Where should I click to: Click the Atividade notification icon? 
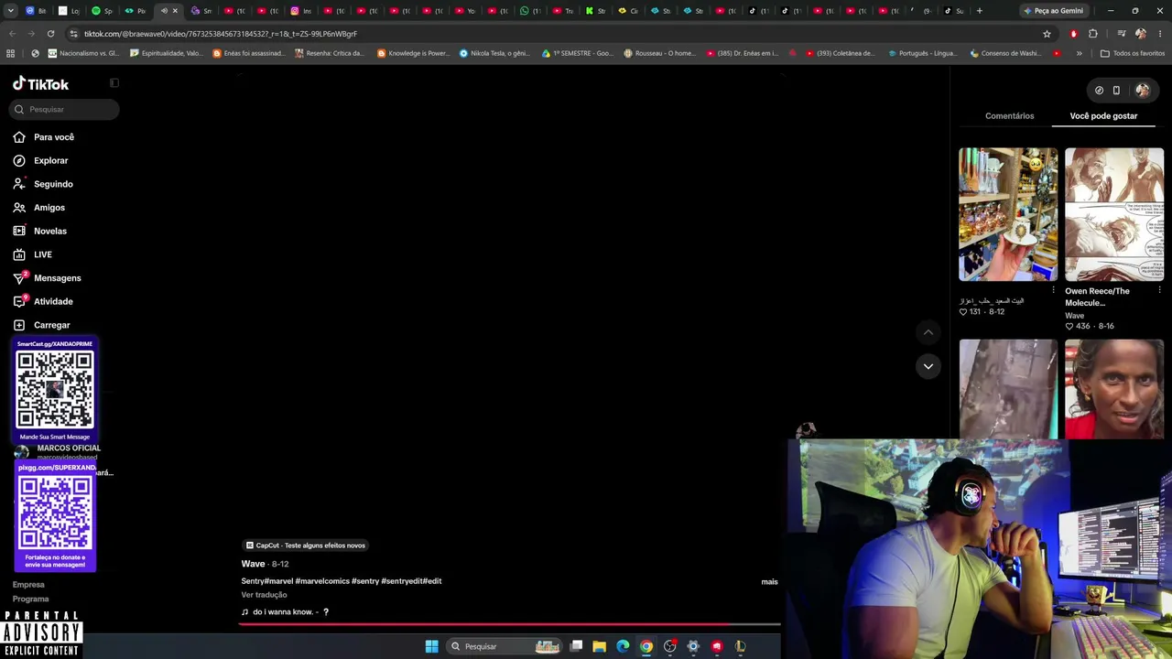(x=19, y=301)
